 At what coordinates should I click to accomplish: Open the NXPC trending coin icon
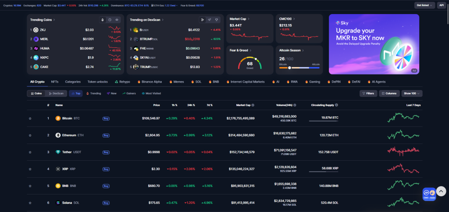pyautogui.click(x=36, y=57)
